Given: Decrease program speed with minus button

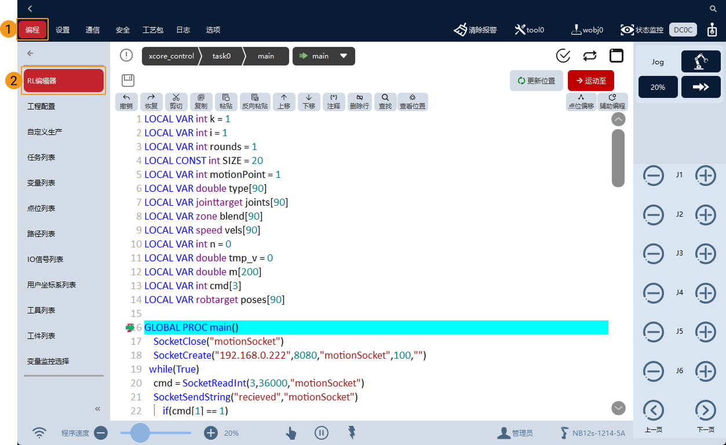Looking at the screenshot, I should (x=101, y=432).
